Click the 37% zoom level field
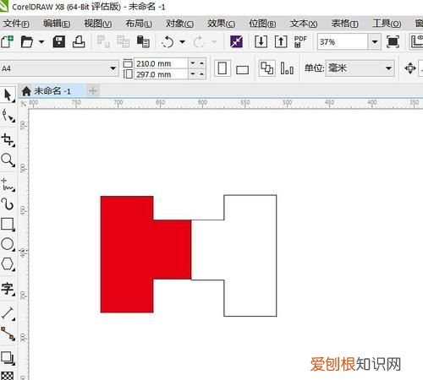Viewport: 423px width, 380px height. pos(343,42)
